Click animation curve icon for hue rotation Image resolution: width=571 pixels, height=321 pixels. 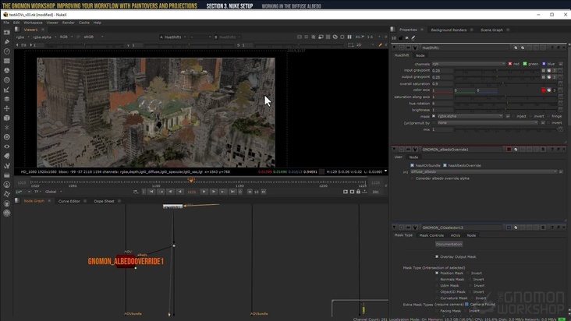point(560,104)
